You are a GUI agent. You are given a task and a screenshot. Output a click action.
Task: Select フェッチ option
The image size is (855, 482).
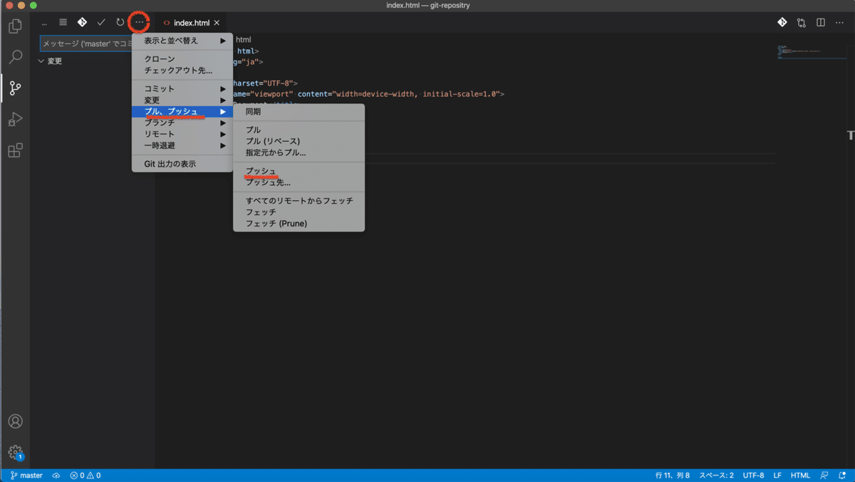(299, 212)
